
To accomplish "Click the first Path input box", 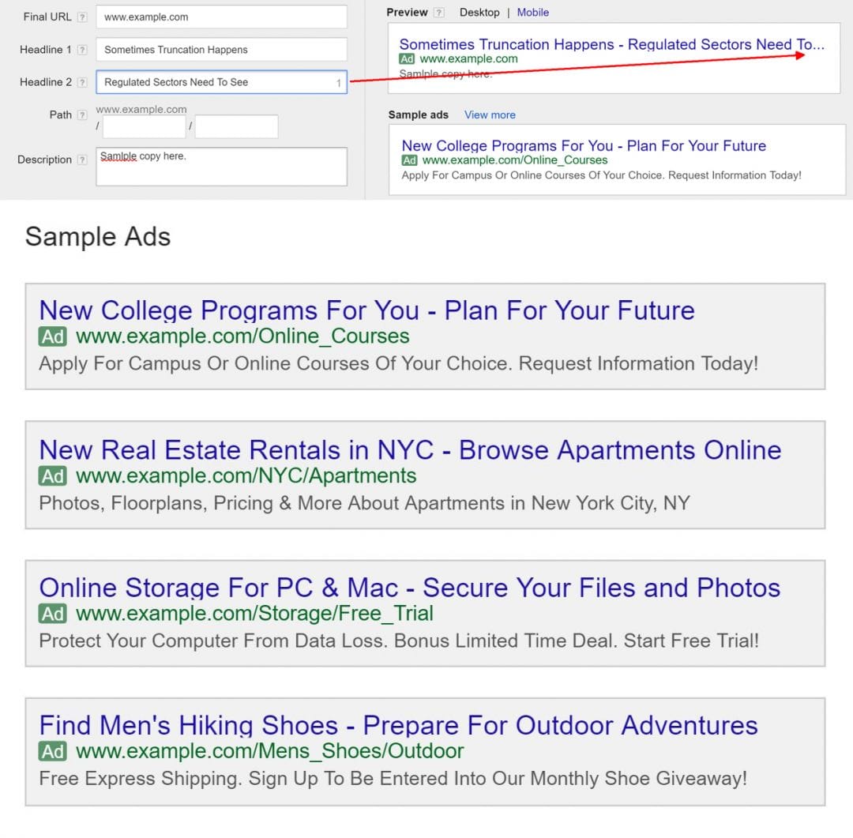I will [x=144, y=126].
